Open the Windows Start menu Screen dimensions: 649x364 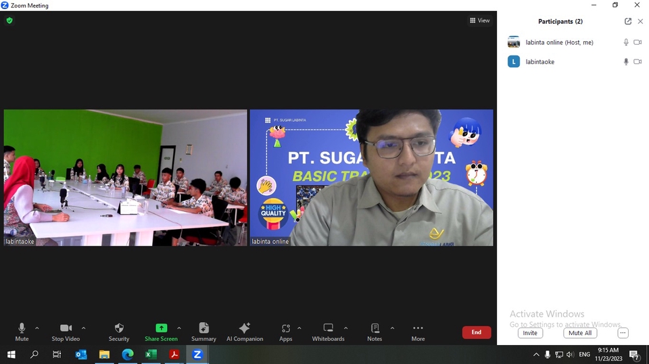11,355
